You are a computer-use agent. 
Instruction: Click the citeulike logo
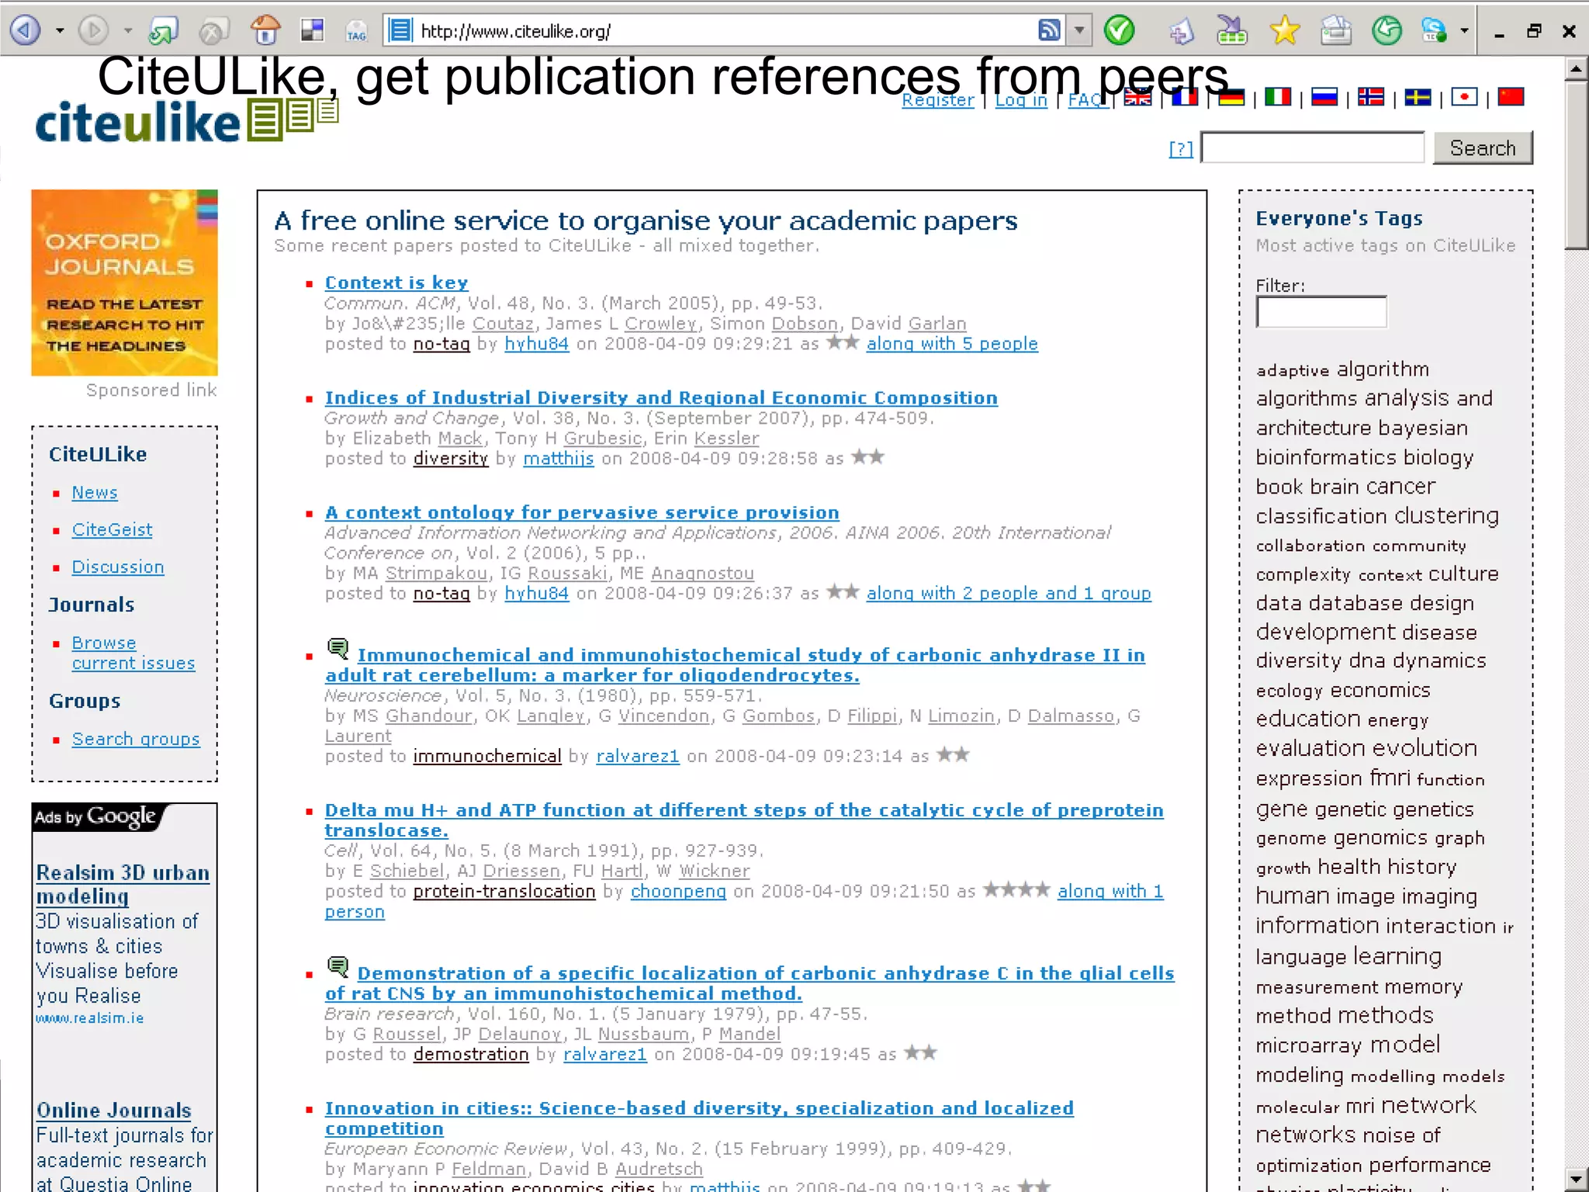click(x=186, y=122)
